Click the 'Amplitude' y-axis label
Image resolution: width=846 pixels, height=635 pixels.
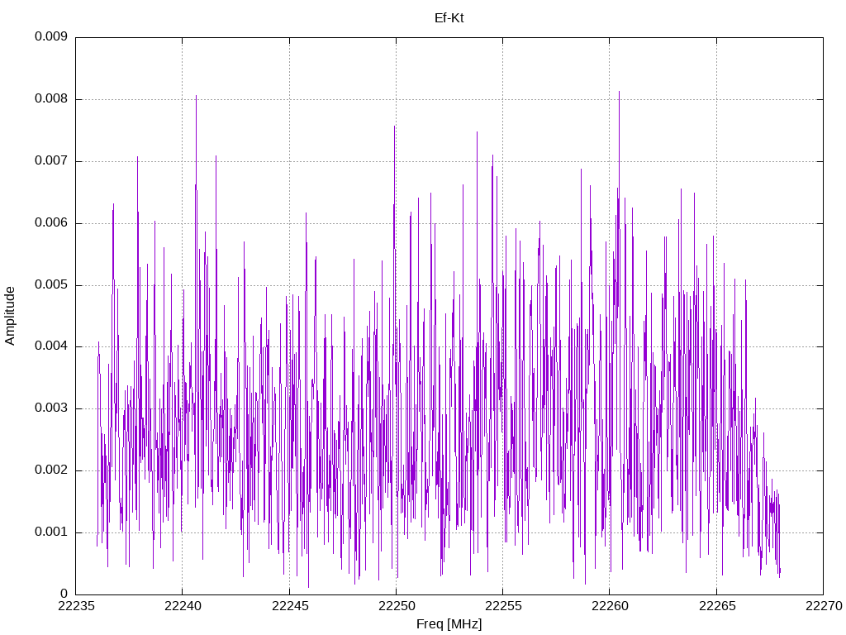10,316
